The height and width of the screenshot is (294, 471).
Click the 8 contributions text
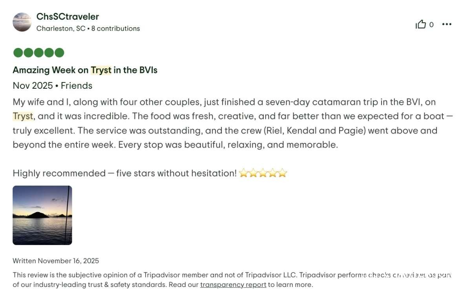tap(115, 29)
